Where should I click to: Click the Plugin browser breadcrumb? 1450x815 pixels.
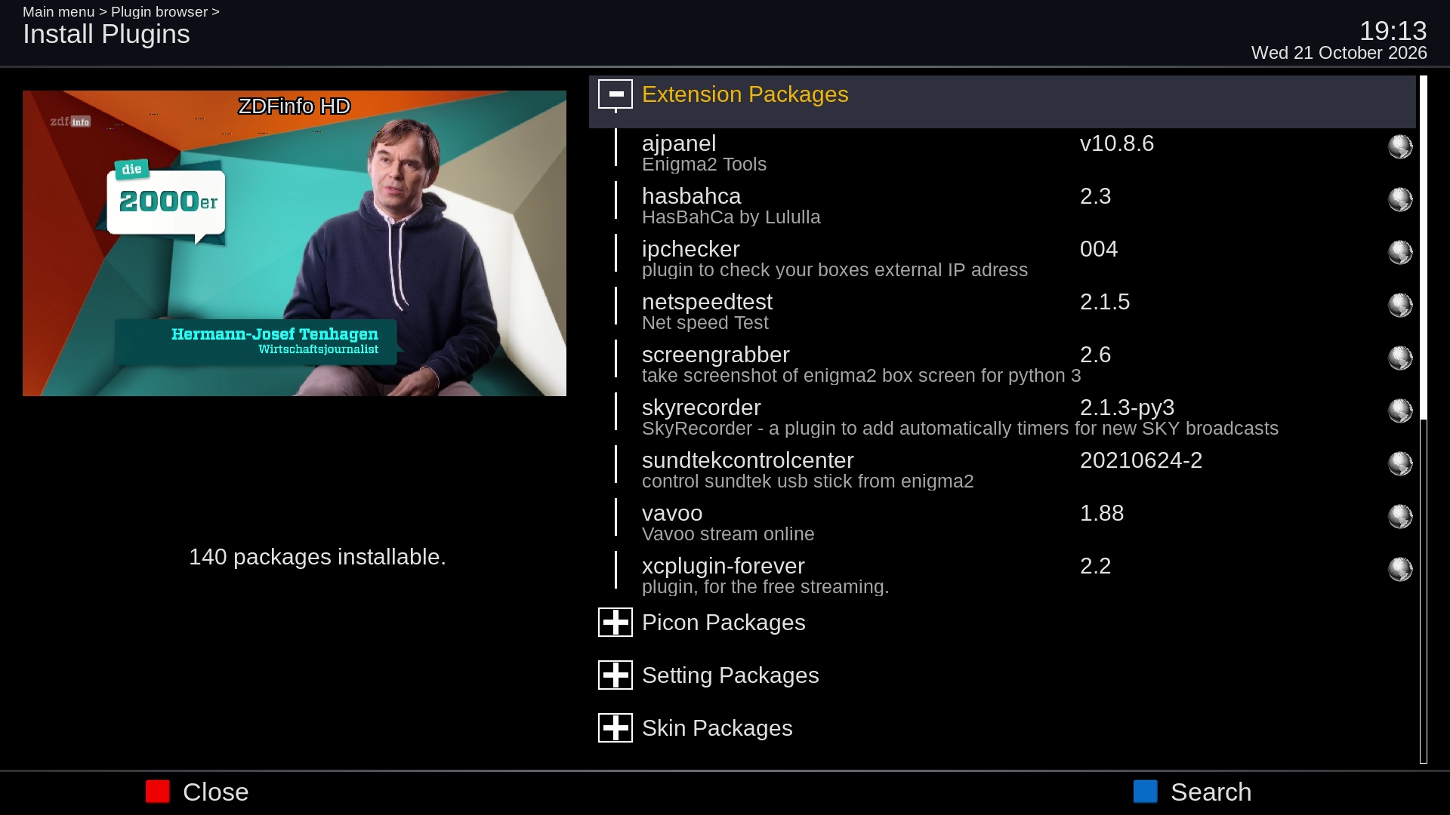[x=159, y=12]
